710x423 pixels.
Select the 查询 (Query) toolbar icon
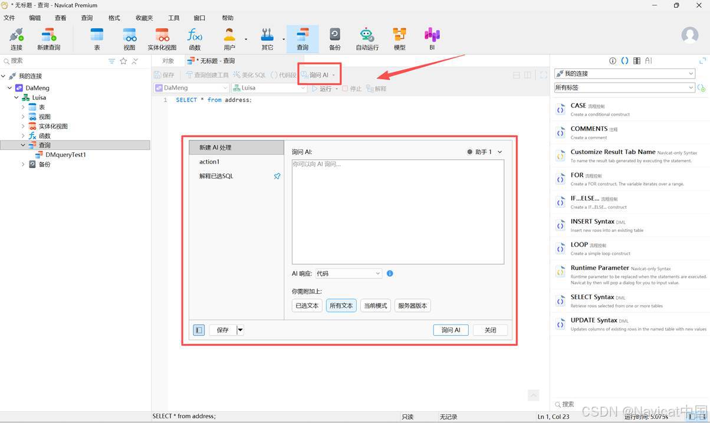tap(303, 39)
